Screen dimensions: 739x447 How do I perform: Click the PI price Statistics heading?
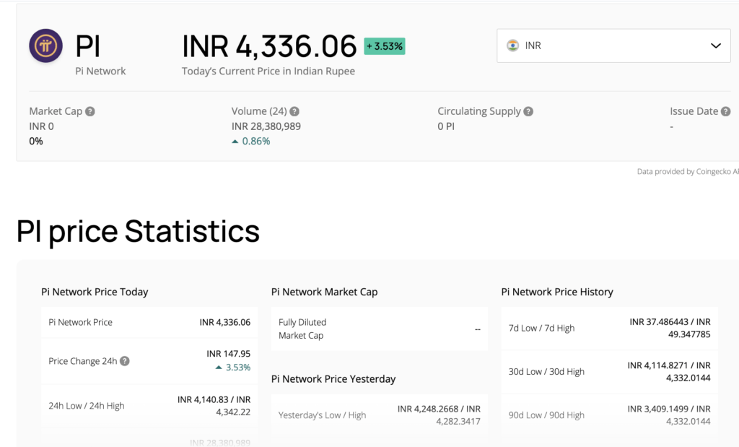pyautogui.click(x=138, y=231)
